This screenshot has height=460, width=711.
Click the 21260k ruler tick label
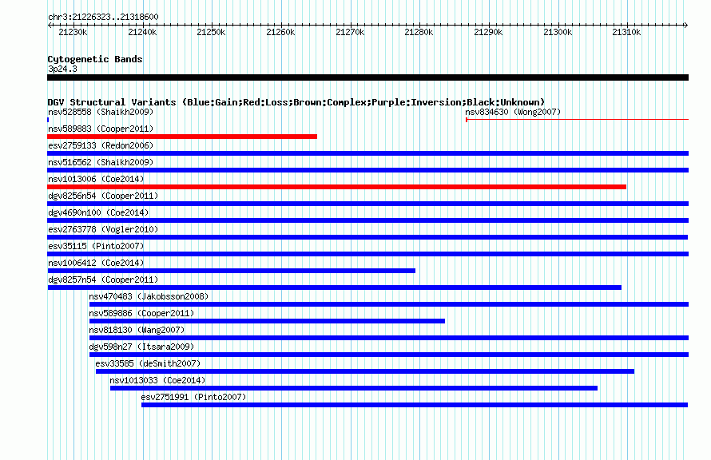[280, 32]
